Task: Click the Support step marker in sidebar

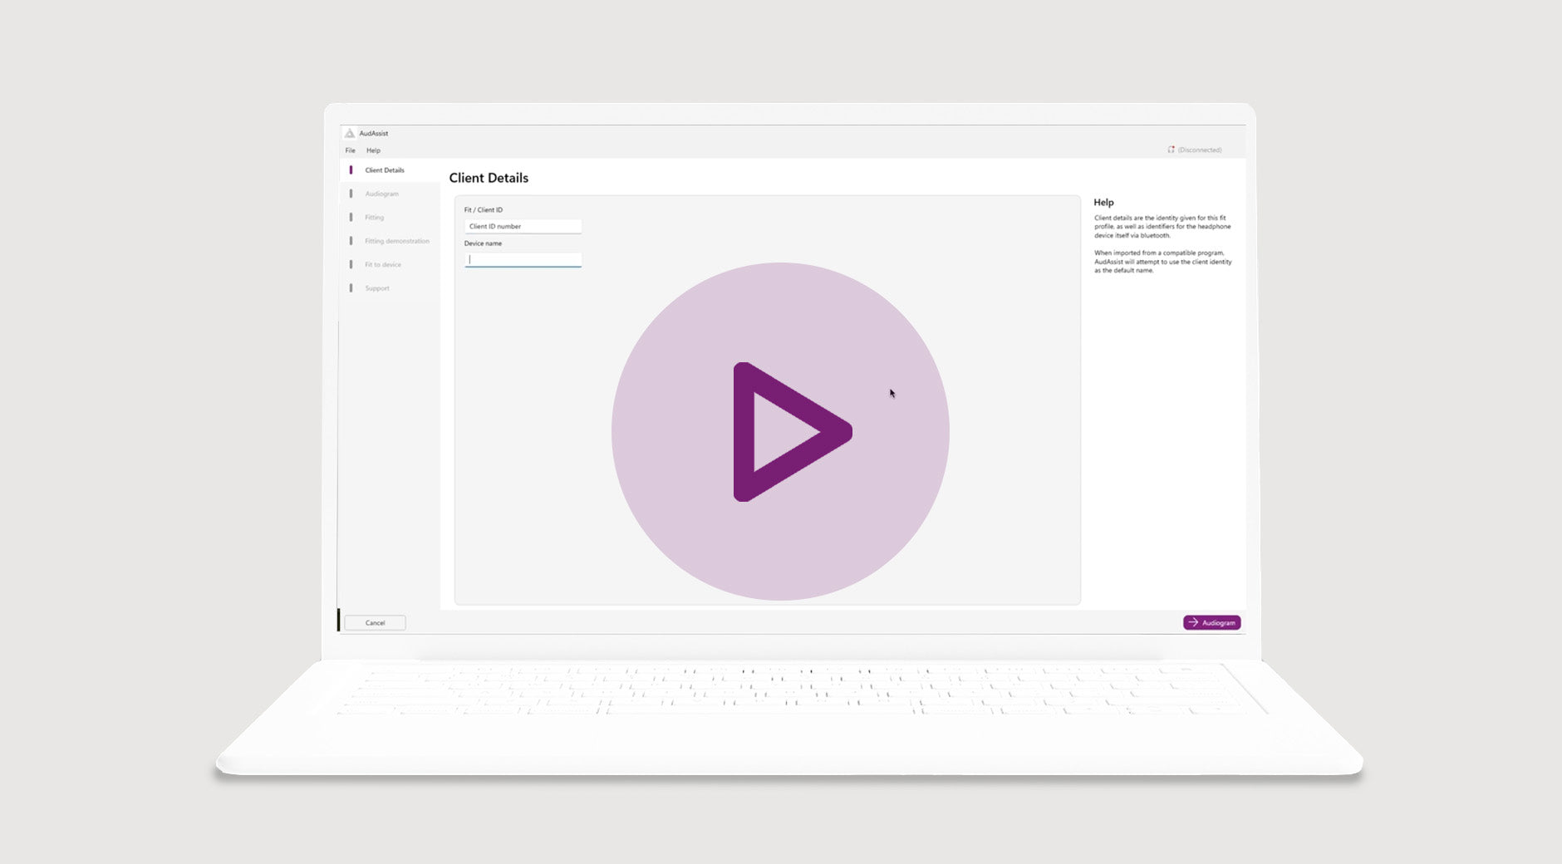Action: tap(351, 288)
